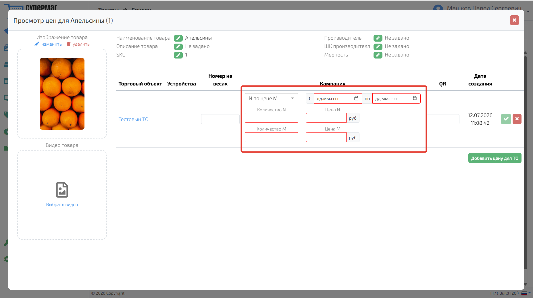Close the price view dialog
The height and width of the screenshot is (298, 533).
tap(514, 20)
